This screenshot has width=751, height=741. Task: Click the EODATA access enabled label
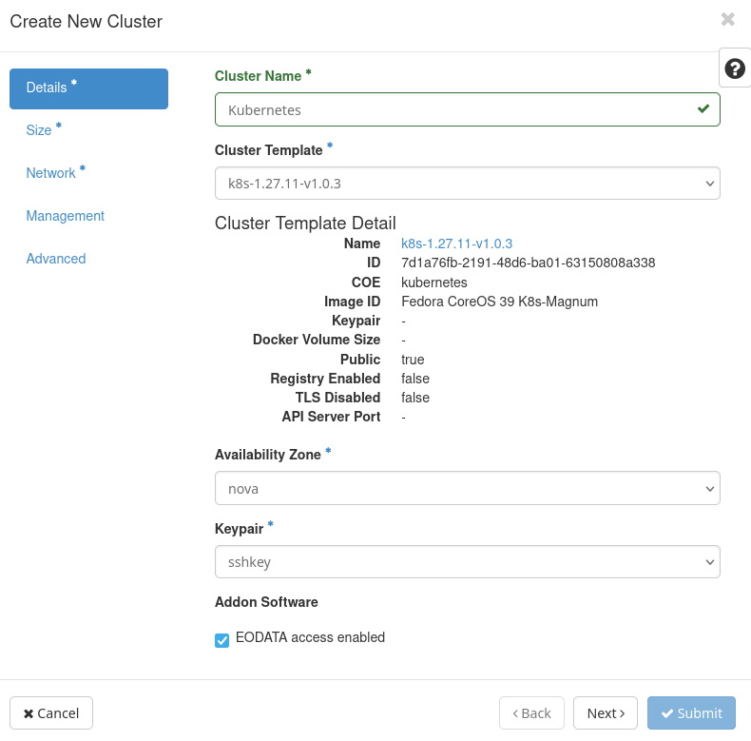point(310,637)
